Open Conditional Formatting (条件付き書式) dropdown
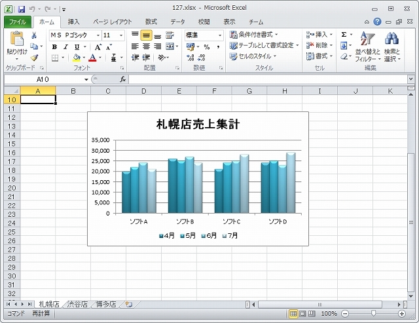 254,35
